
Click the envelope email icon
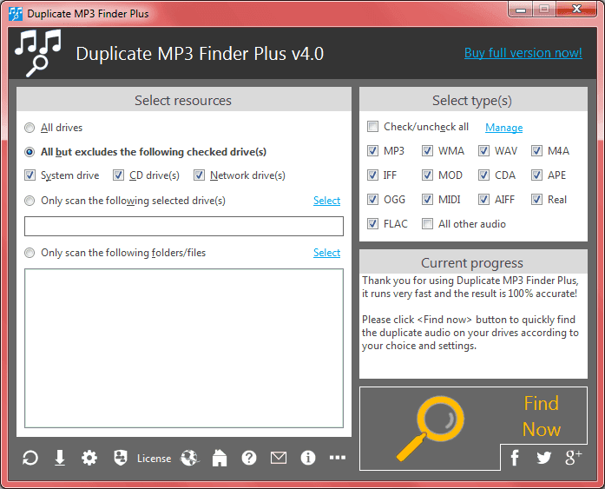click(279, 458)
